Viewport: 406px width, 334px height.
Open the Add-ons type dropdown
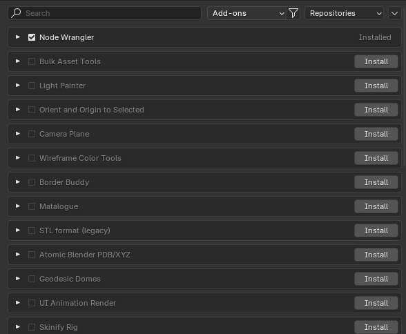[x=246, y=13]
